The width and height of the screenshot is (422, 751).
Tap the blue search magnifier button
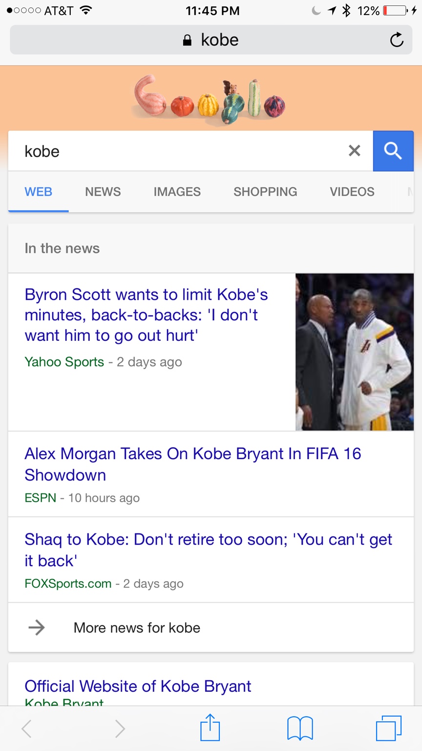tap(393, 151)
